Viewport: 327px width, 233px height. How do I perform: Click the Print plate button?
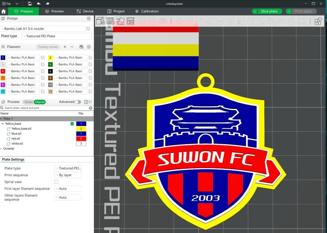tap(303, 11)
